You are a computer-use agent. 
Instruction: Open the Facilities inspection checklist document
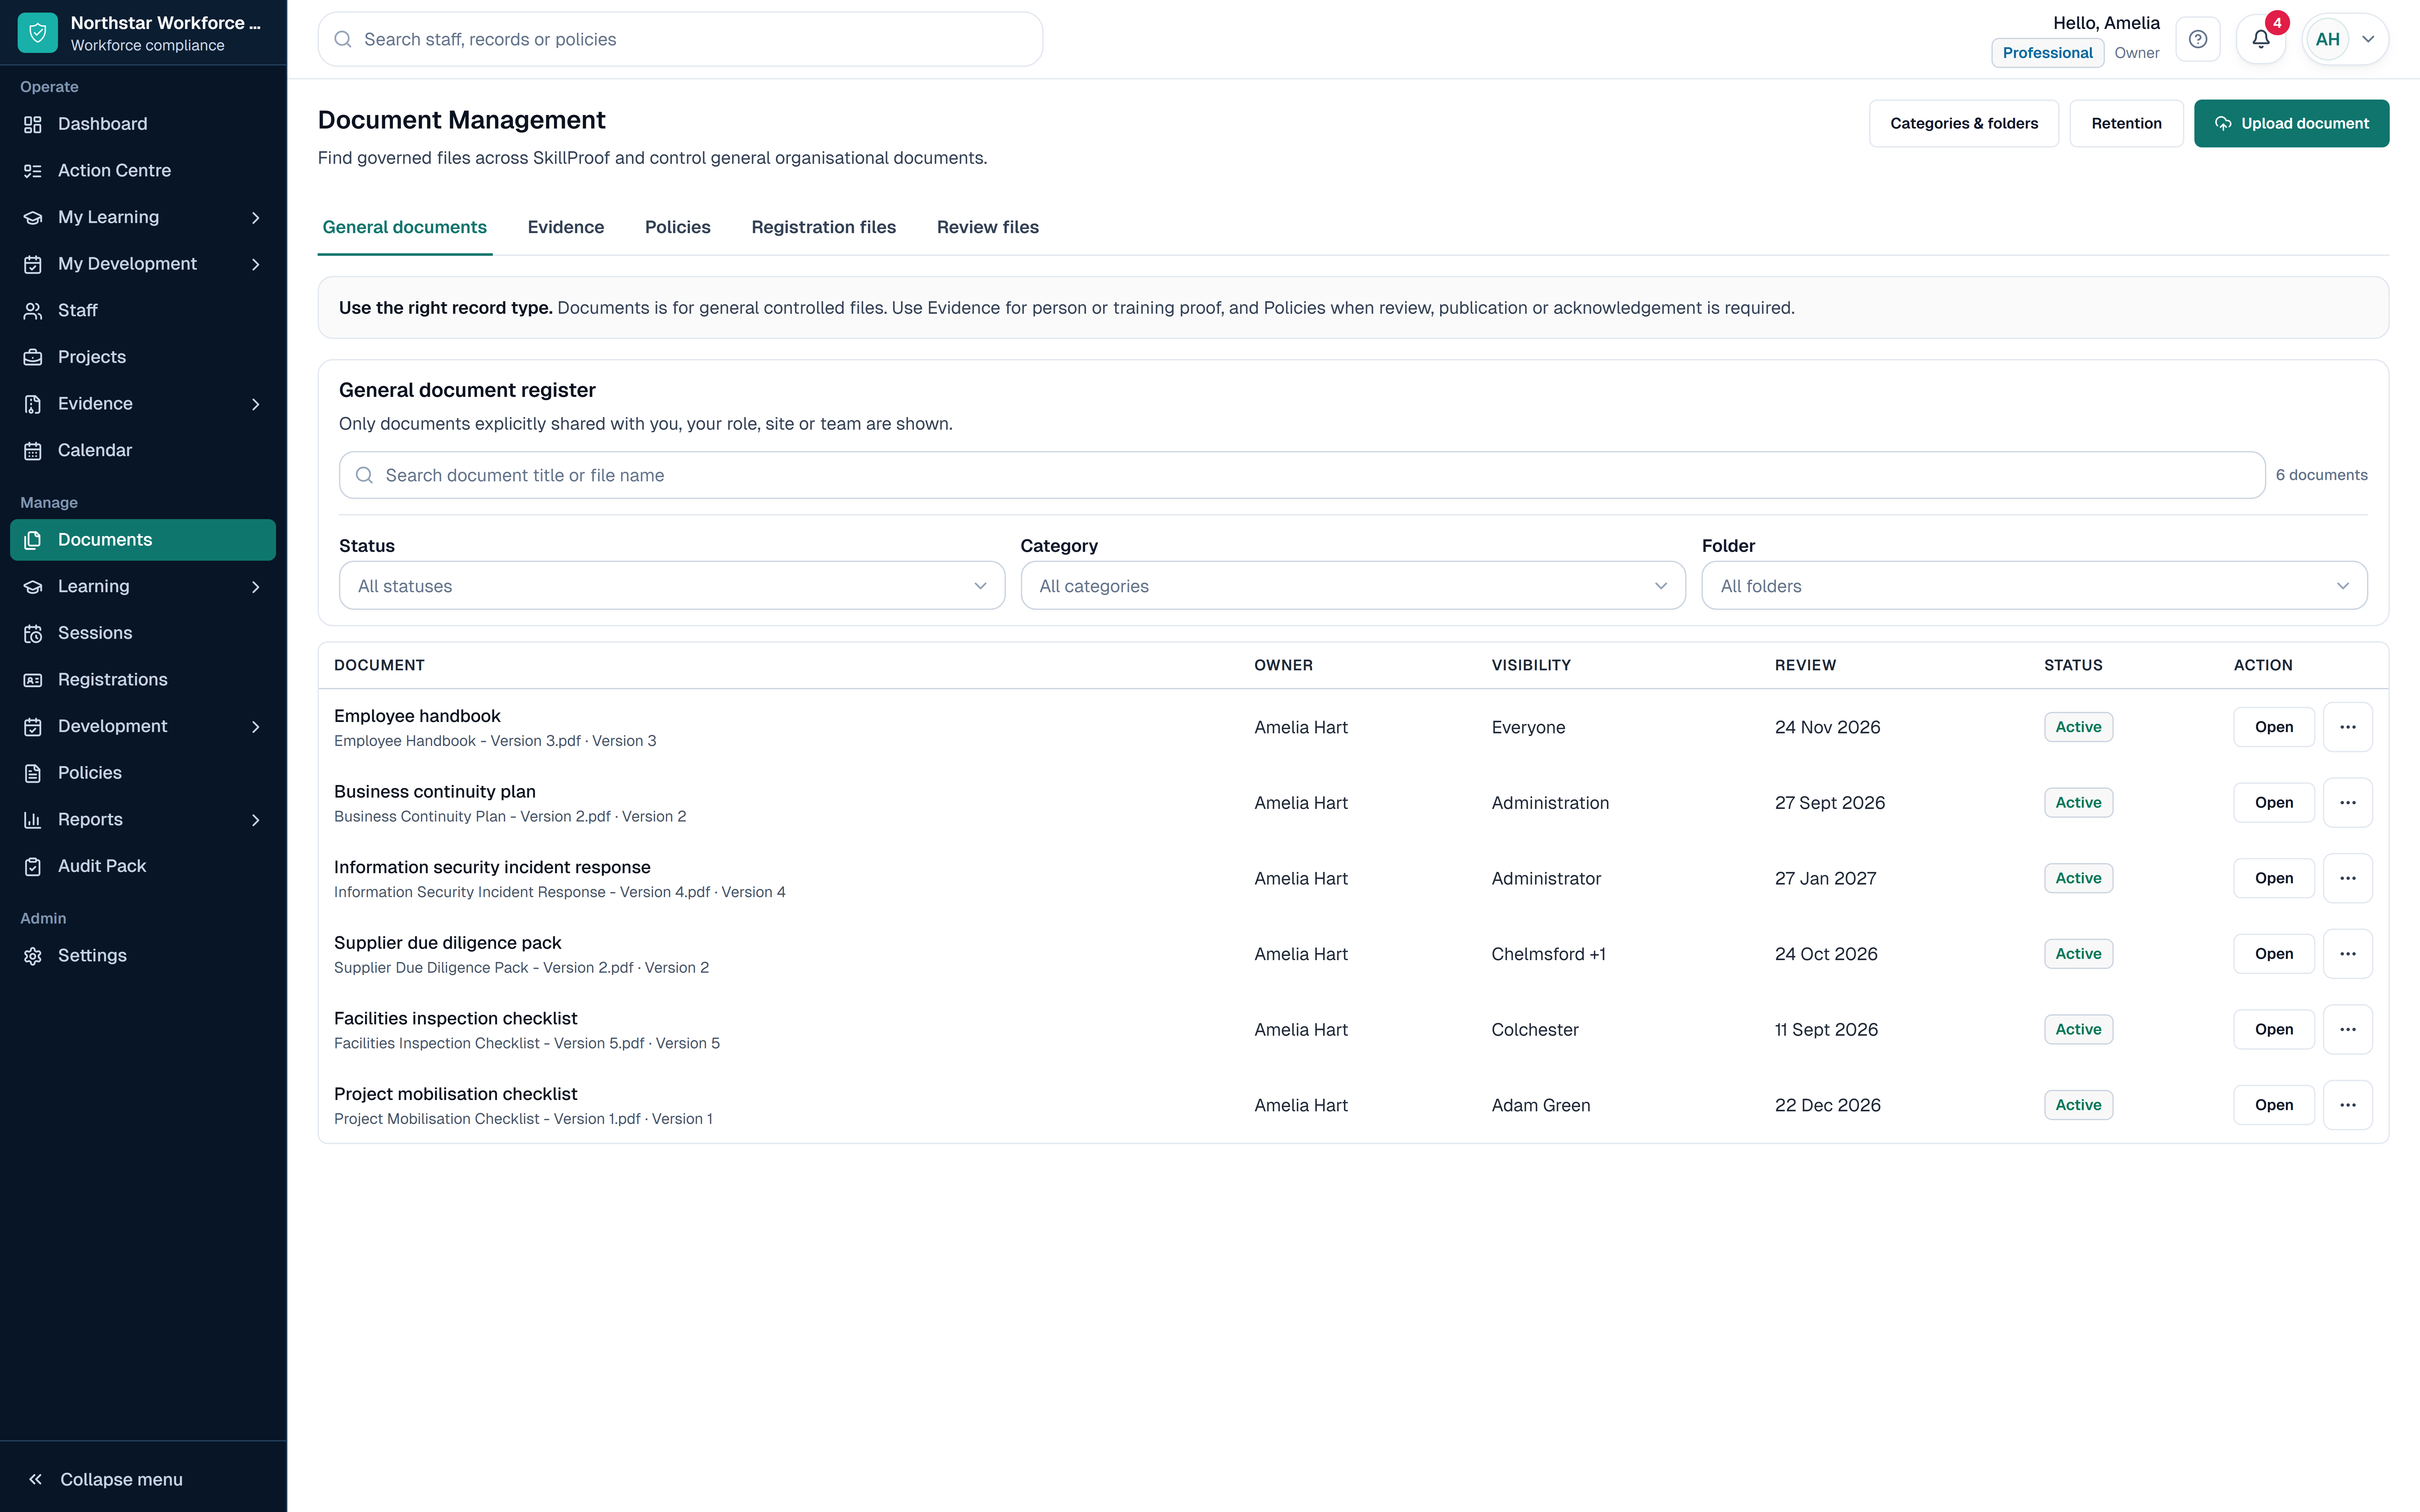2274,1029
